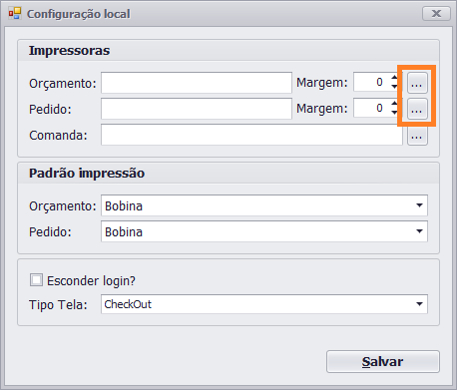Expand the Tipo Tela CheckOut dropdown
The width and height of the screenshot is (457, 390).
coord(419,304)
